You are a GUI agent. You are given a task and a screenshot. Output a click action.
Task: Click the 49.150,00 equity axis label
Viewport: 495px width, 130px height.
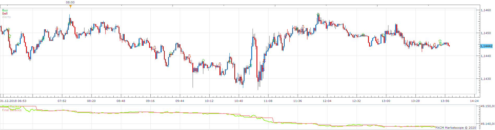[487, 106]
